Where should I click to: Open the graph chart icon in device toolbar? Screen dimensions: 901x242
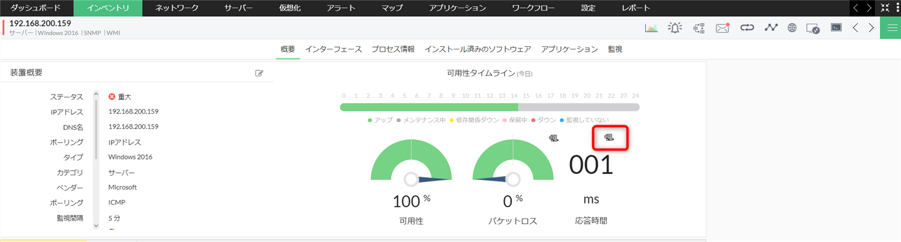tap(651, 28)
